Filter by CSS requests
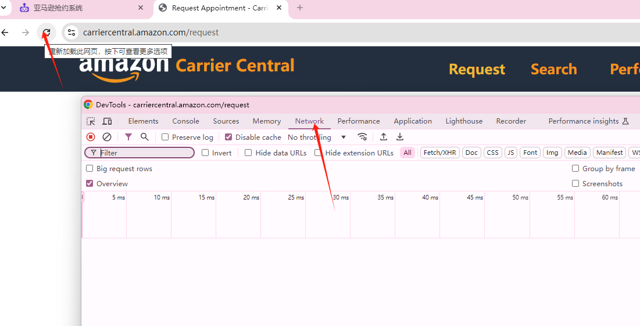The image size is (640, 326). click(493, 153)
